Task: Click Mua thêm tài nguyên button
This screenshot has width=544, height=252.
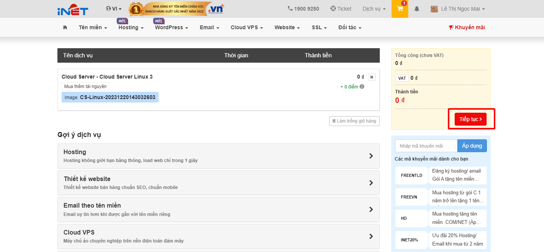Action: pyautogui.click(x=85, y=87)
